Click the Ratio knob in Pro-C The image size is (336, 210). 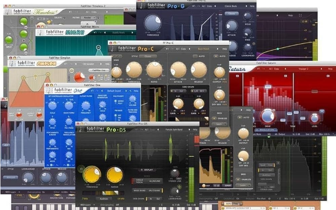point(154,70)
